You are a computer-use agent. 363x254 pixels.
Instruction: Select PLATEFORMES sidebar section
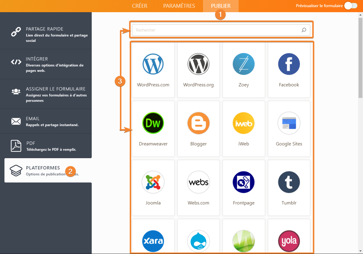click(48, 170)
